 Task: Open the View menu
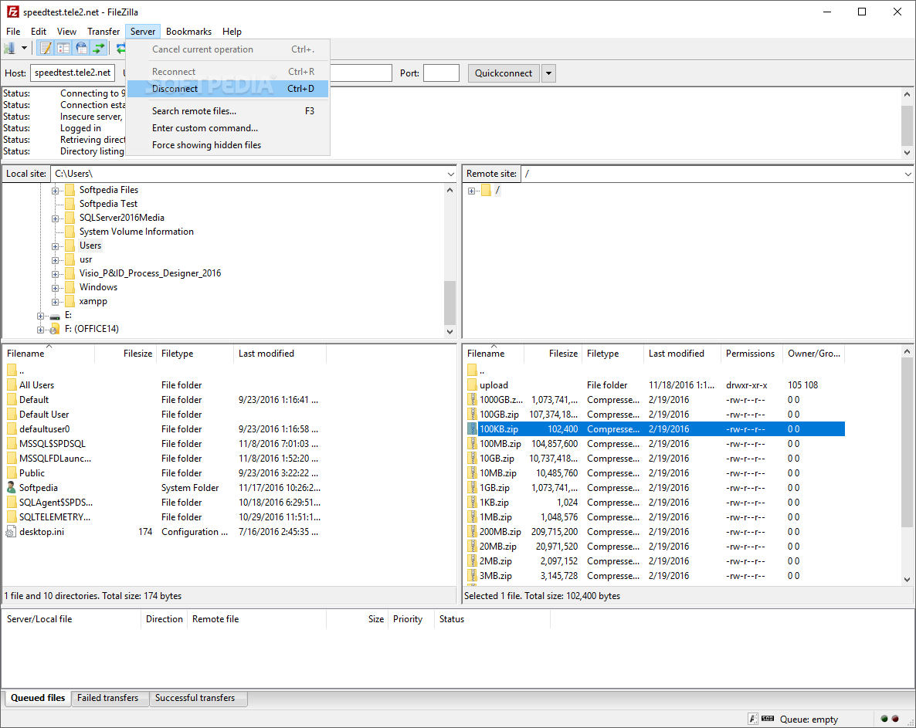coord(66,32)
